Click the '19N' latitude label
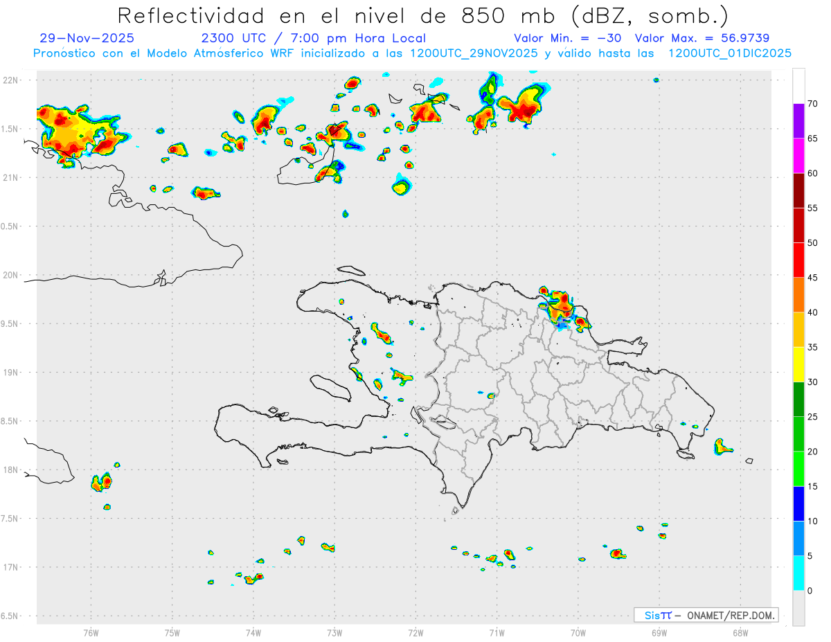 point(11,373)
